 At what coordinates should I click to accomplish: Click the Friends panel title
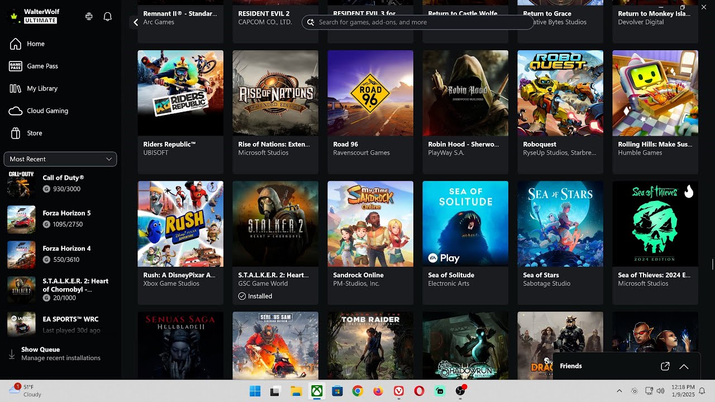(571, 366)
